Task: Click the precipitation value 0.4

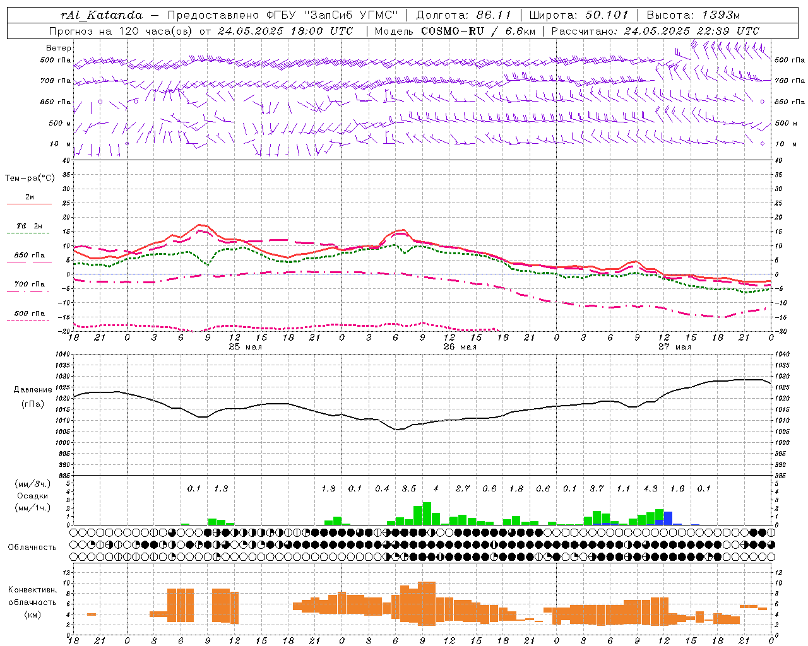Action: pos(382,488)
